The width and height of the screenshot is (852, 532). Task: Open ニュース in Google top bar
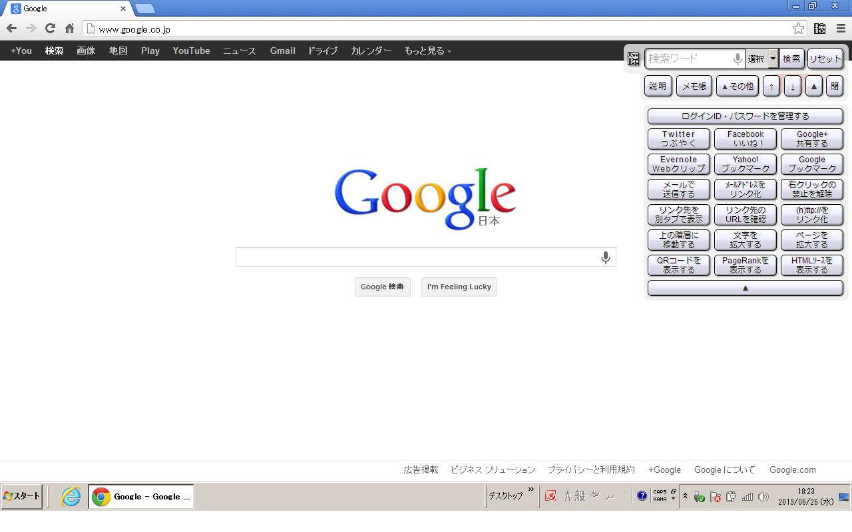click(240, 51)
